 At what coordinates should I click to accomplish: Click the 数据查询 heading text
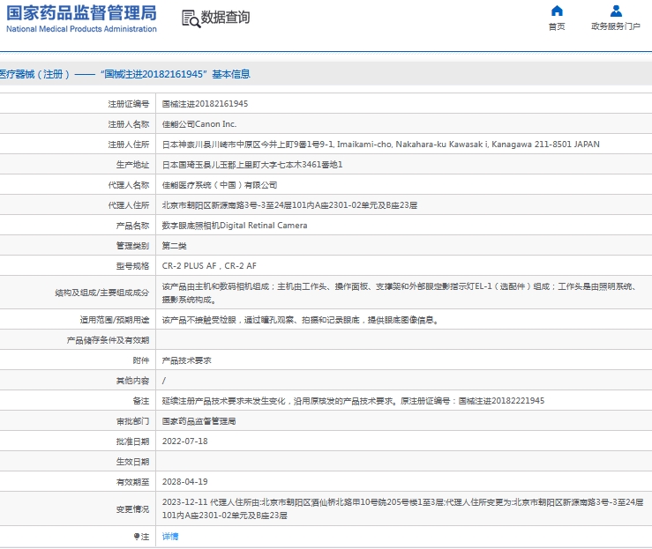click(x=225, y=18)
